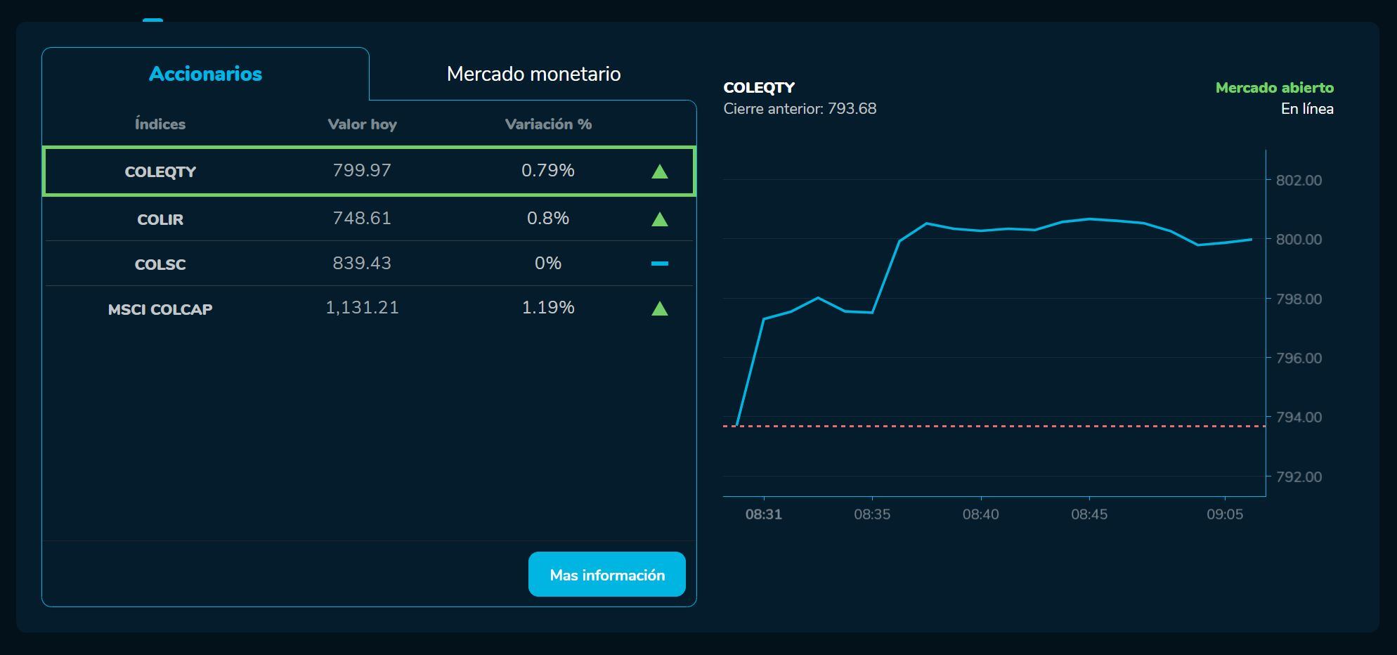Click the En línea status label

[x=1308, y=109]
